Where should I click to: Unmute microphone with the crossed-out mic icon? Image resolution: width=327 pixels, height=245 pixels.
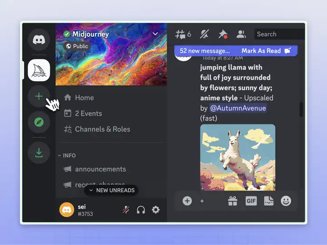pos(126,210)
